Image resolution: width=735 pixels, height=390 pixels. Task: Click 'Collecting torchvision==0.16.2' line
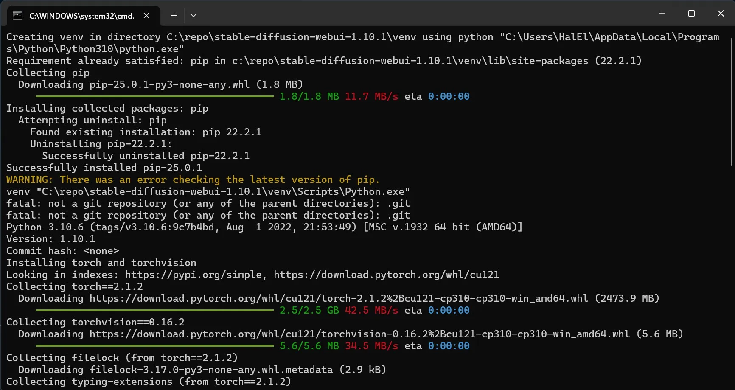95,322
